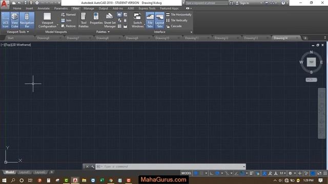Switch to the Drawing7 file tab

point(73,38)
